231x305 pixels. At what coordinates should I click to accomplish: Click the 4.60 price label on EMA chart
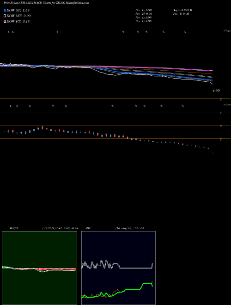coord(216,91)
